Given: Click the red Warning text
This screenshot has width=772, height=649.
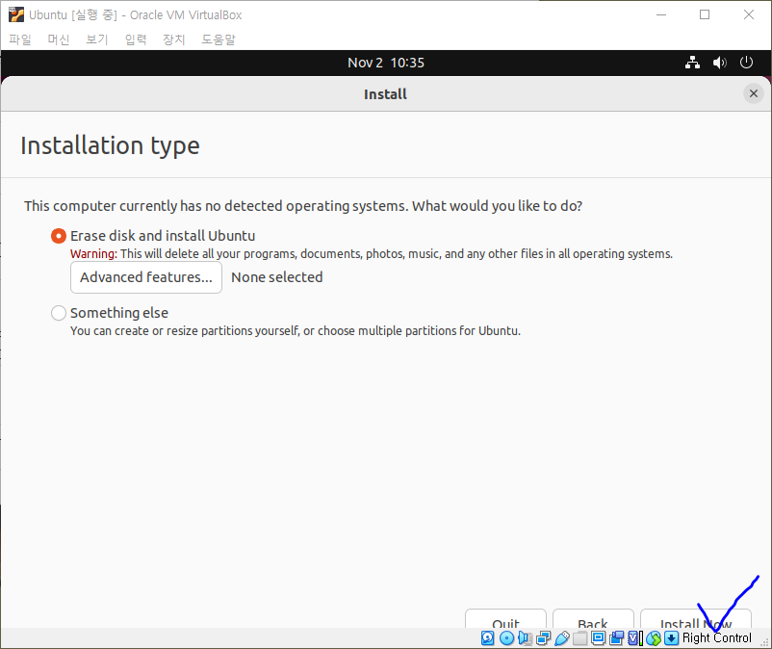Looking at the screenshot, I should click(x=93, y=253).
